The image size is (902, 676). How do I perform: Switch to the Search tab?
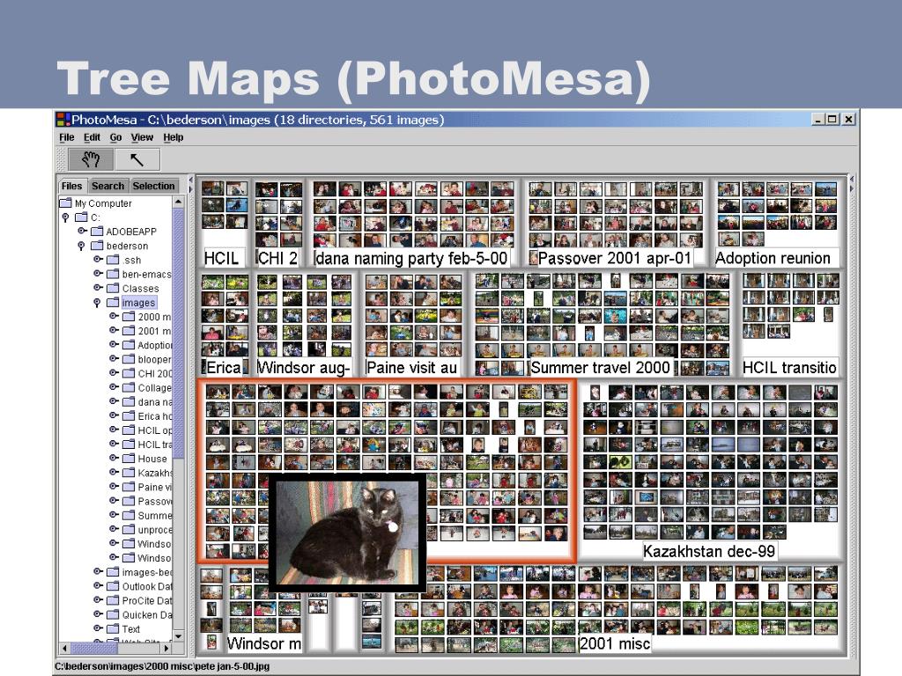(x=107, y=186)
